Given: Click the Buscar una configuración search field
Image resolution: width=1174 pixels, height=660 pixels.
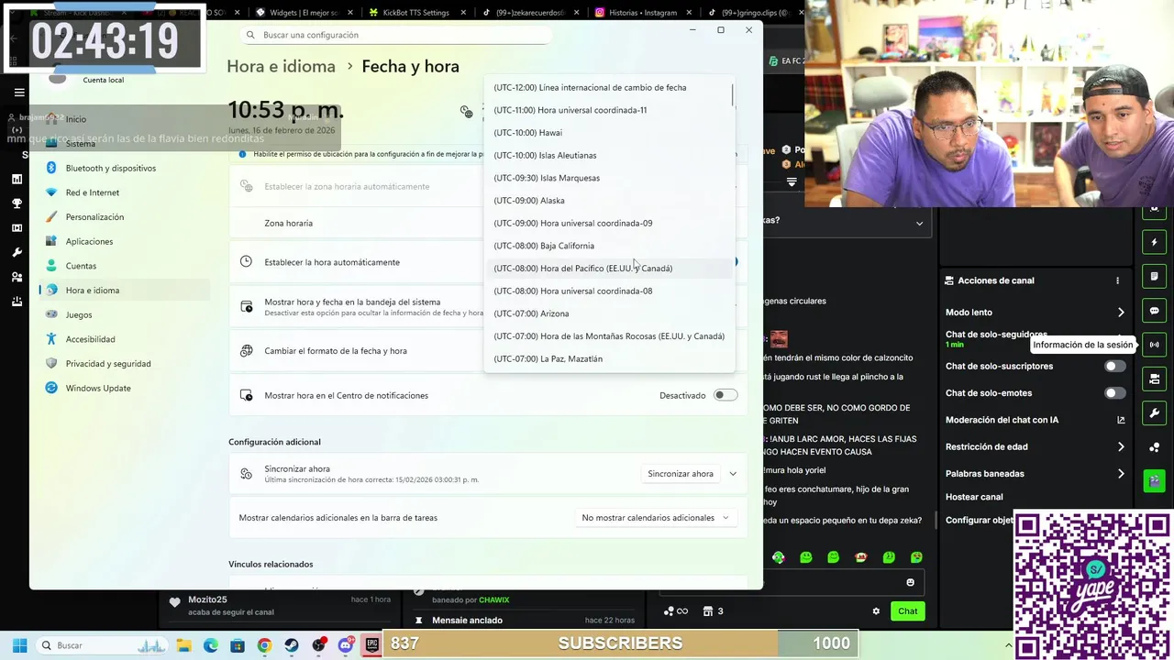Looking at the screenshot, I should point(396,35).
